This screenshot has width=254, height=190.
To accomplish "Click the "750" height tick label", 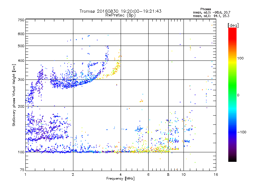I will coord(21,20).
